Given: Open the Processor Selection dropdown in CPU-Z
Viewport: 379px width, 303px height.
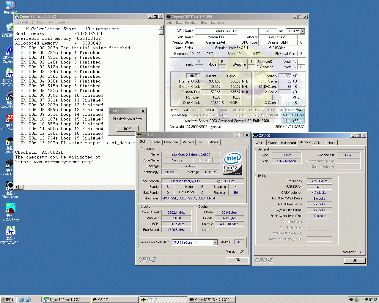Looking at the screenshot, I should pos(215,242).
